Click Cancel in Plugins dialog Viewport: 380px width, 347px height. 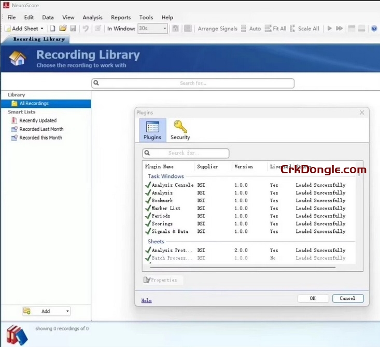click(348, 298)
